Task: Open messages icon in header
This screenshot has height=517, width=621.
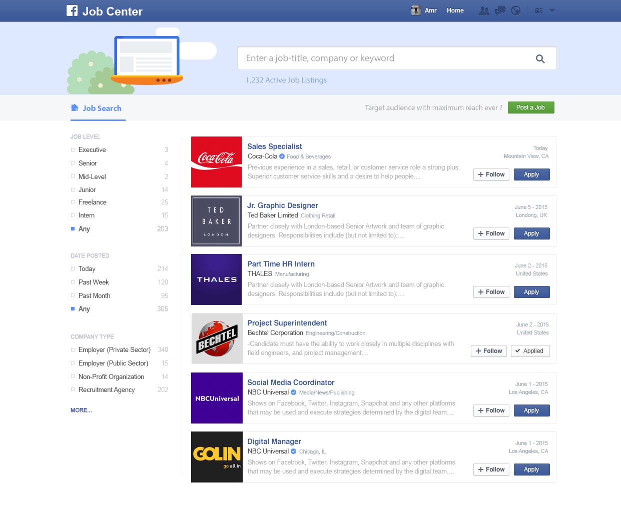Action: (500, 10)
